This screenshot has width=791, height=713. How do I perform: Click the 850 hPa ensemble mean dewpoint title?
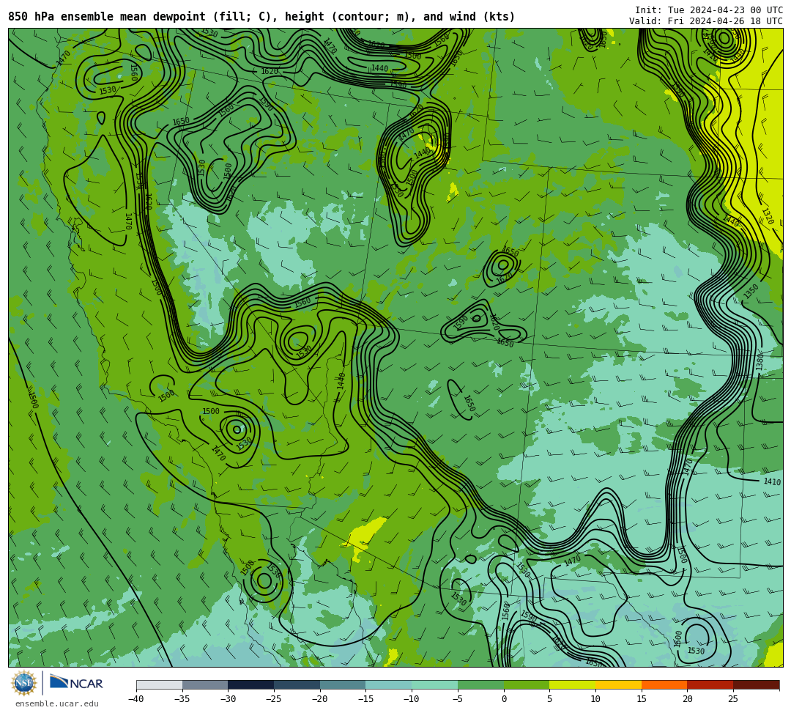(x=261, y=17)
